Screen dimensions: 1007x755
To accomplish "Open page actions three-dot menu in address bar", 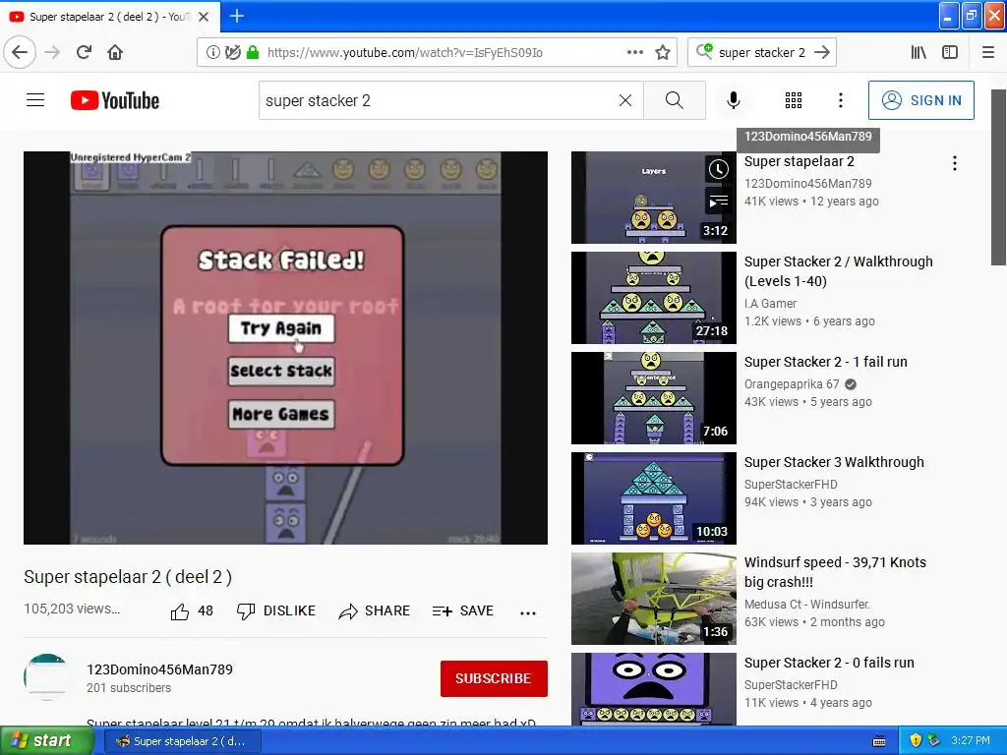I will [x=634, y=52].
